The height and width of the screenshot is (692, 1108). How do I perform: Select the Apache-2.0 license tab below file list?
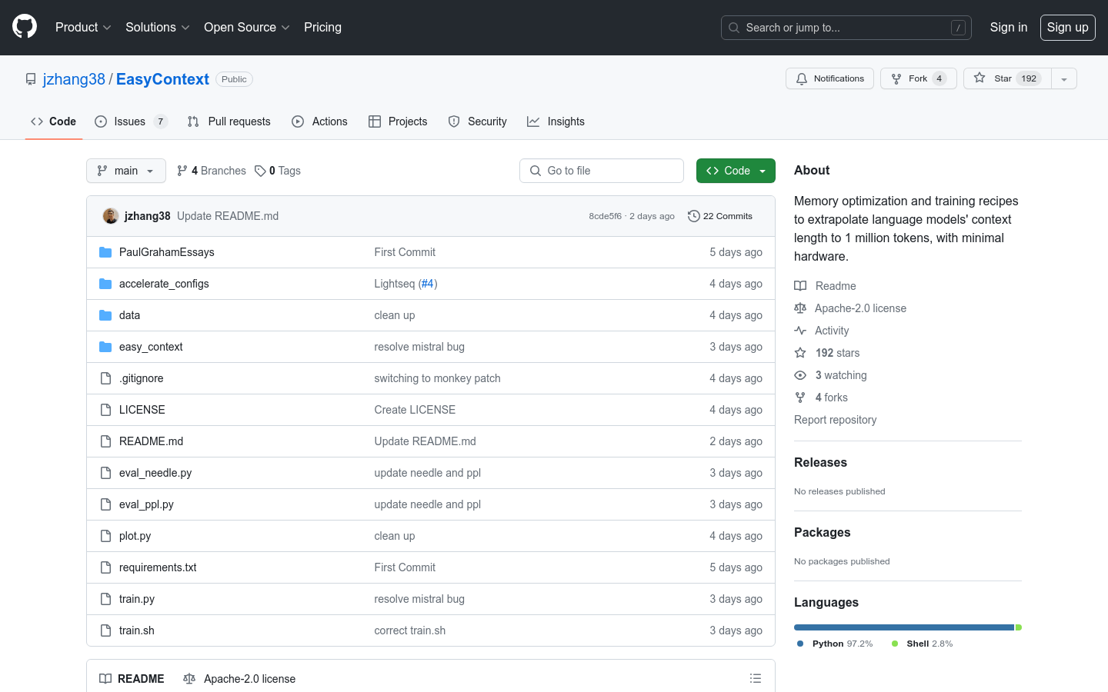coord(239,678)
